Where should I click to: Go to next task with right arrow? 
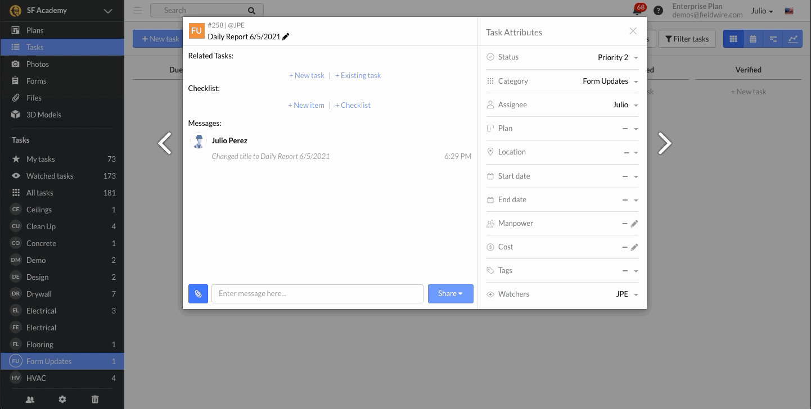pyautogui.click(x=664, y=143)
